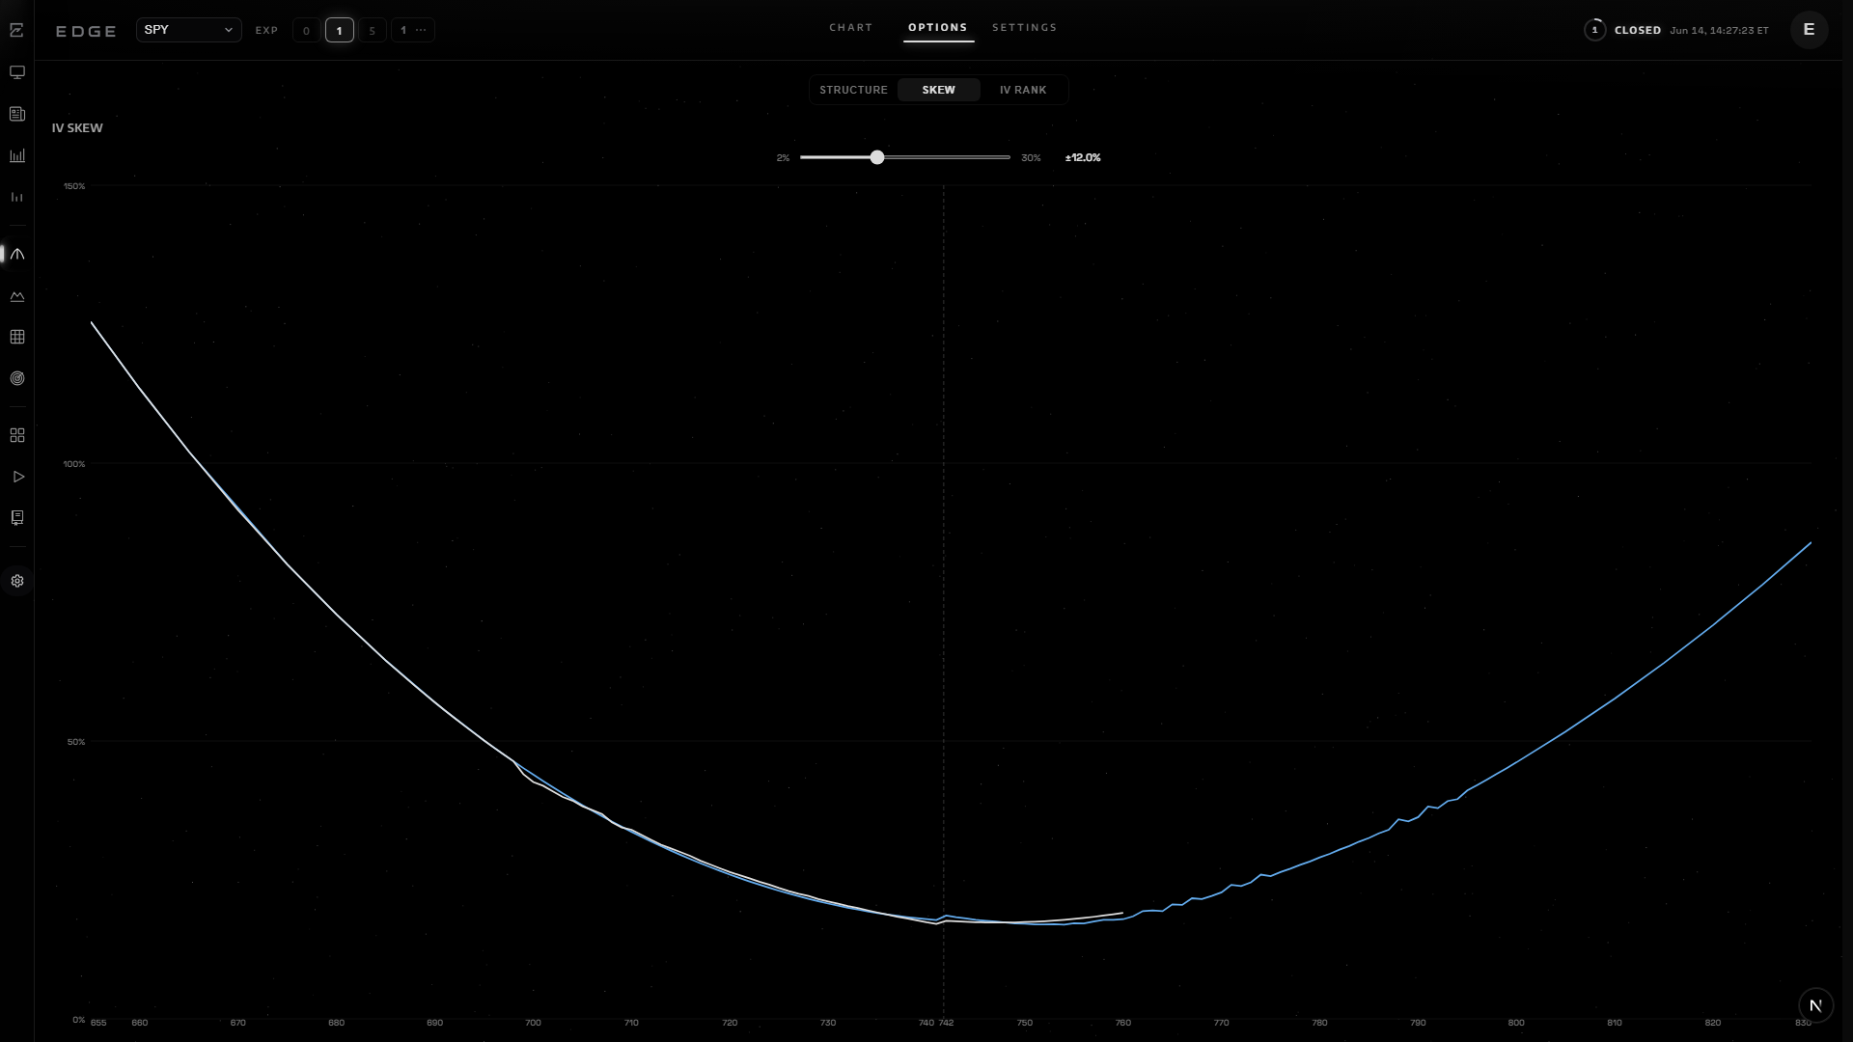The height and width of the screenshot is (1042, 1853).
Task: Click the round N badge at the bottom right
Action: click(1815, 1005)
